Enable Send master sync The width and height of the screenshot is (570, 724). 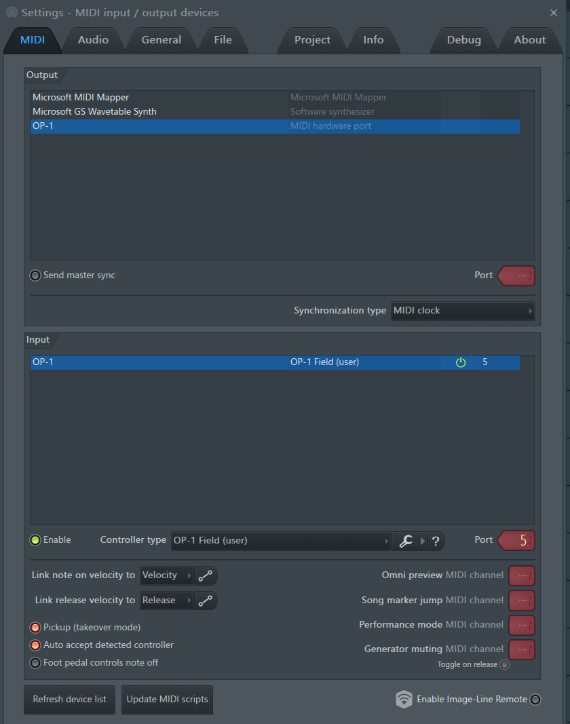point(35,275)
